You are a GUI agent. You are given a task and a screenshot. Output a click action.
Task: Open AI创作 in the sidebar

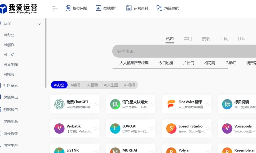click(9, 45)
